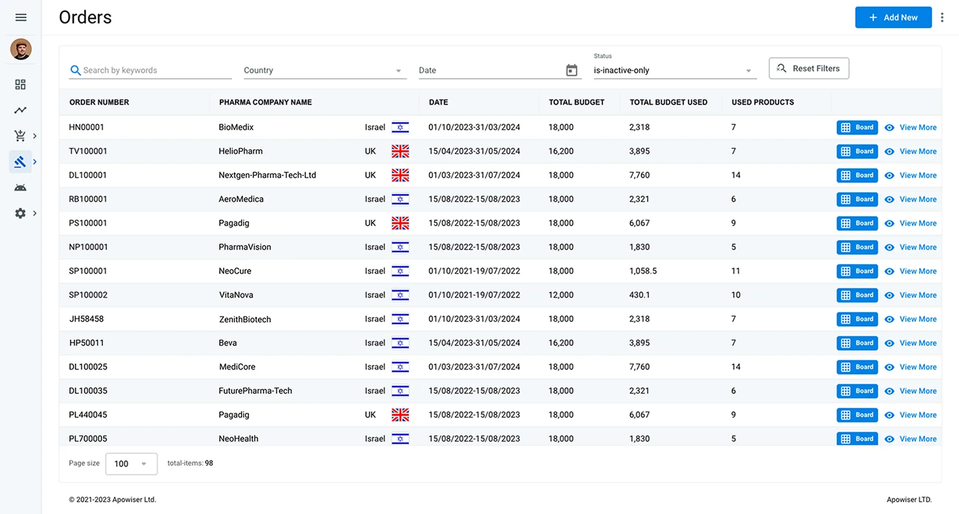Open Board for order RB100001
This screenshot has width=959, height=514.
(857, 199)
